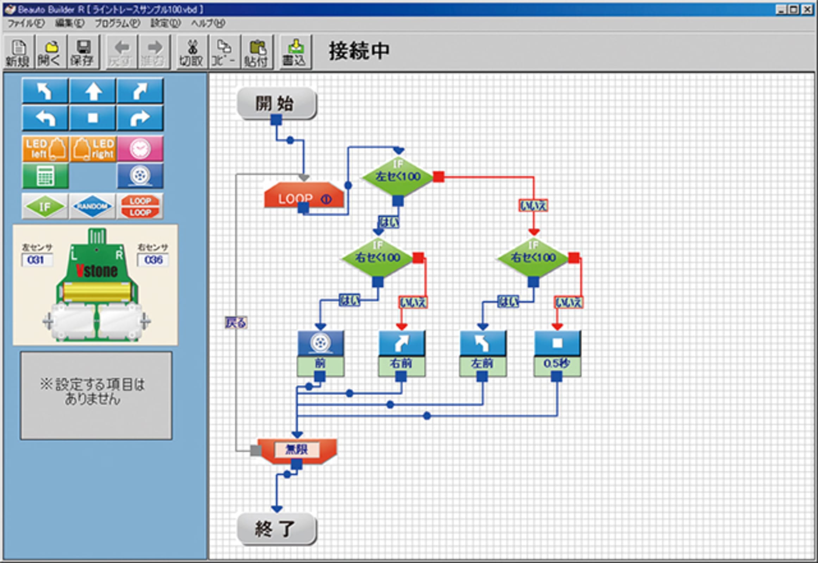Click the 開始 start node
Screen dimensions: 818x563
tap(276, 104)
